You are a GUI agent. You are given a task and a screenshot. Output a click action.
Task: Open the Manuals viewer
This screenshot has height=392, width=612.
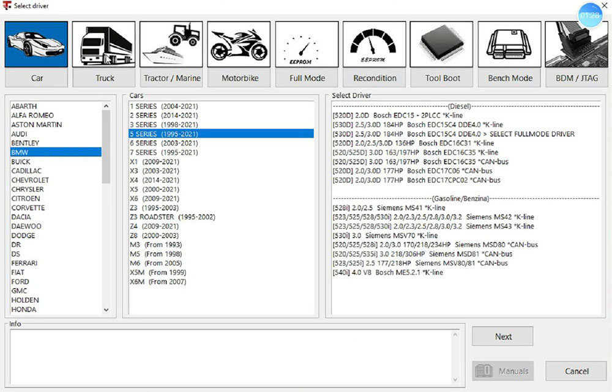click(502, 371)
